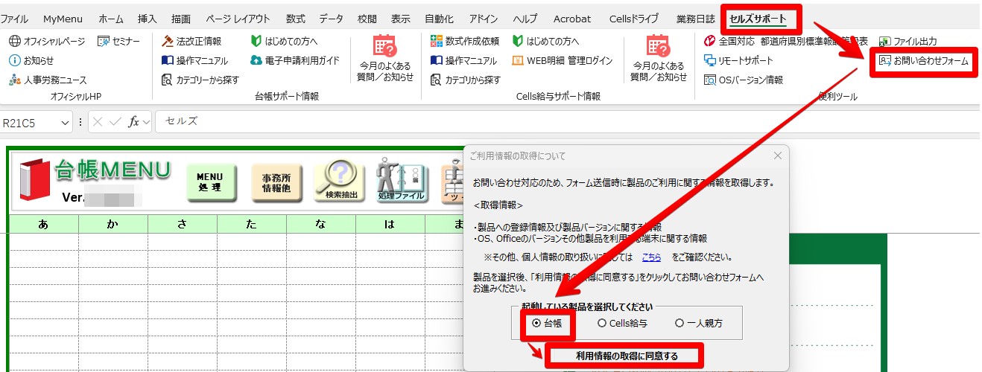
Task: Open 今月のよくある質問 in Cells給与サポート情報 group
Action: click(659, 58)
